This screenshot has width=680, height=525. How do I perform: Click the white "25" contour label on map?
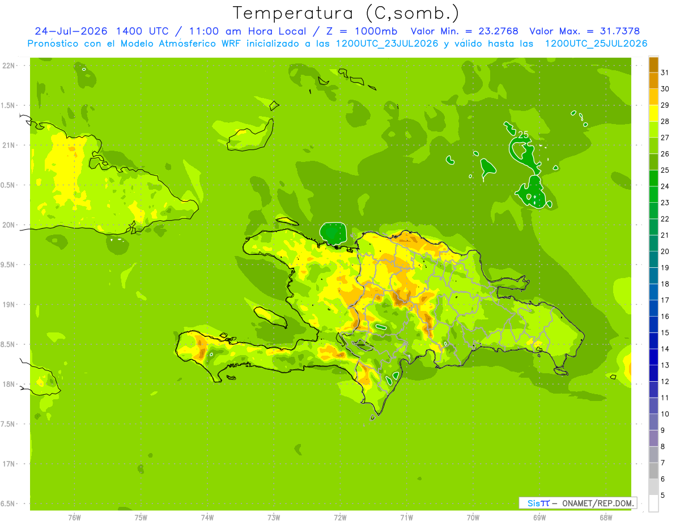point(523,134)
